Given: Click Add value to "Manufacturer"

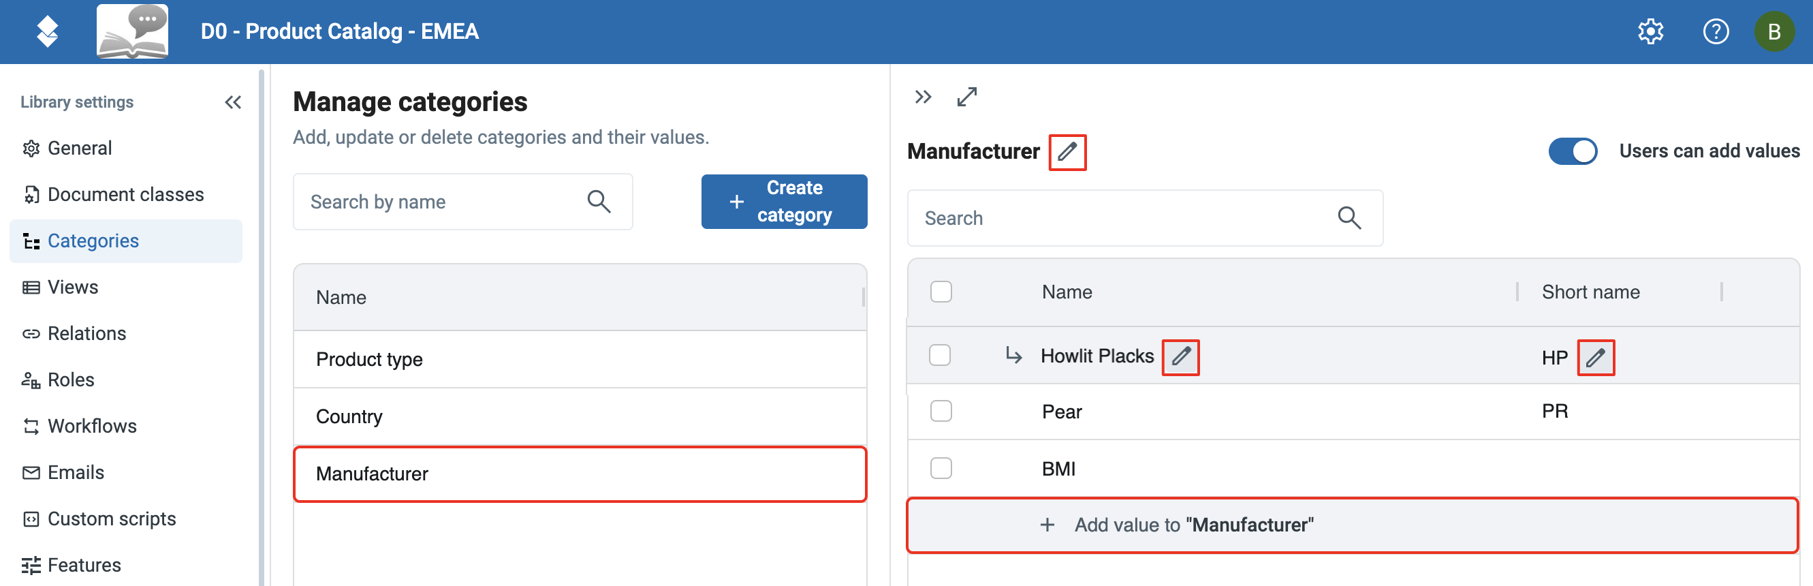Looking at the screenshot, I should click(1353, 525).
